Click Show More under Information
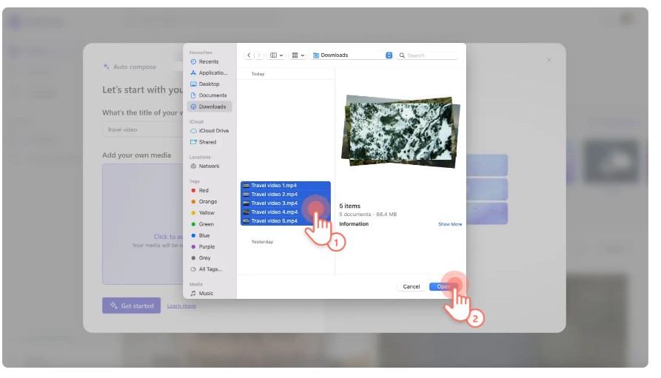661x378 pixels. tap(450, 224)
